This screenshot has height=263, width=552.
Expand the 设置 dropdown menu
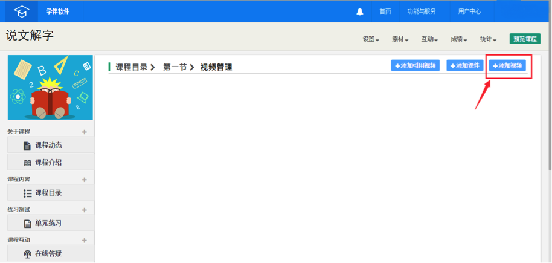point(371,39)
